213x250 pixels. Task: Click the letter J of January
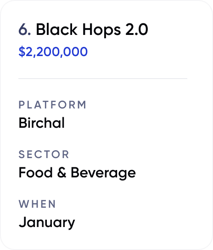coord(22,222)
